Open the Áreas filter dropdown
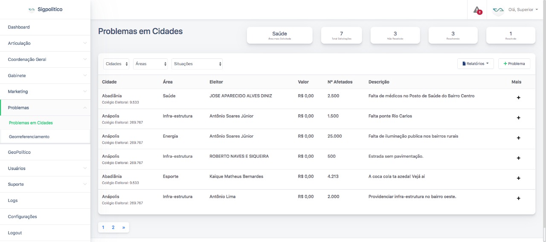Image resolution: width=546 pixels, height=242 pixels. click(x=150, y=64)
